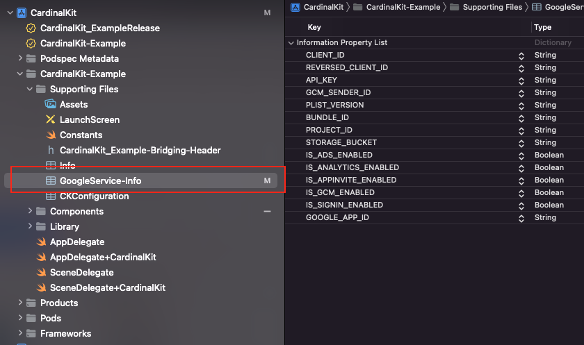Click the CardinalKit-Example breadcrumb segment
Viewport: 584px width, 345px height.
pyautogui.click(x=403, y=7)
